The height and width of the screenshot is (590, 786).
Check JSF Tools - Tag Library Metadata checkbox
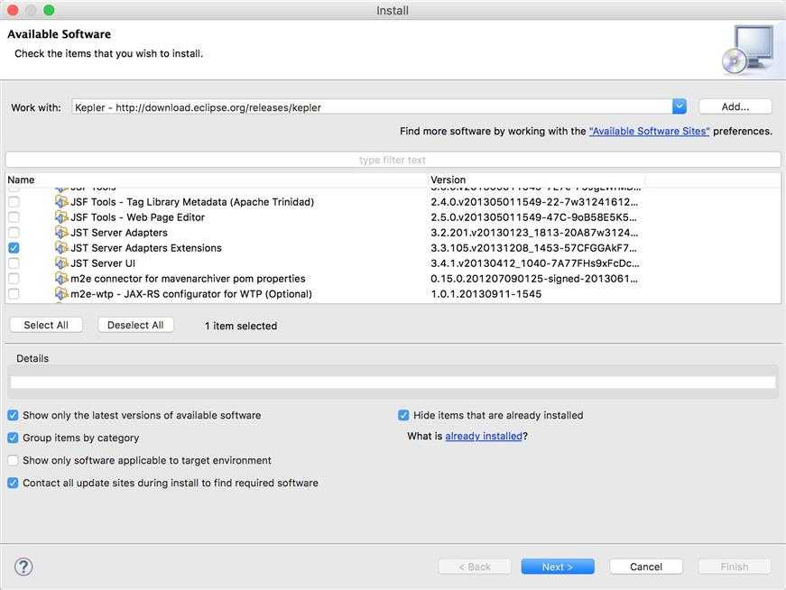[14, 202]
